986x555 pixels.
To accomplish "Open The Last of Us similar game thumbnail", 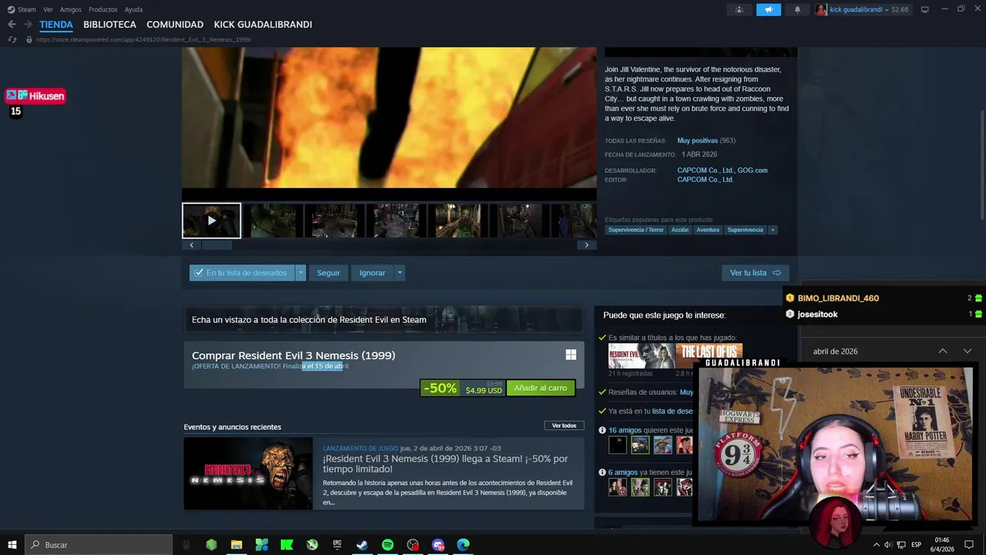I will click(x=709, y=355).
